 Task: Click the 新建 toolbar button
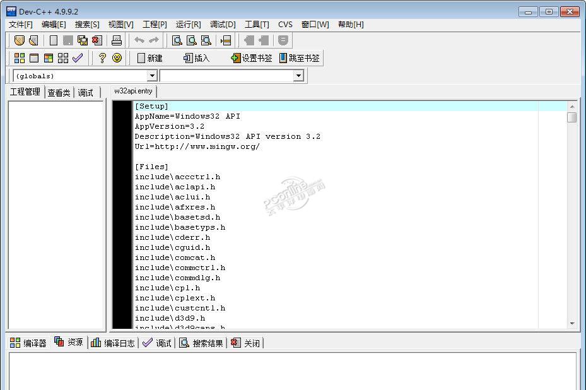pyautogui.click(x=150, y=58)
